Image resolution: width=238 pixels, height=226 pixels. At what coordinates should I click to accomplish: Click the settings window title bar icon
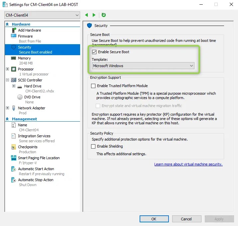point(5,5)
